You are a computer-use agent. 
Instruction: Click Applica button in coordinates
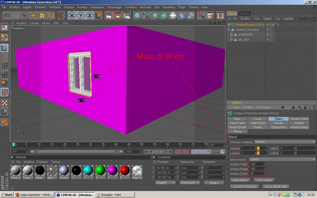click(214, 183)
